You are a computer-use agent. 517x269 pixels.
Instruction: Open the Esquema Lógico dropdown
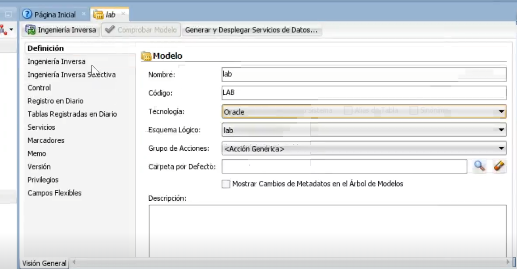coord(501,130)
